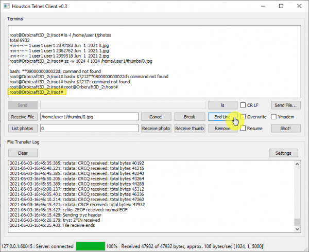Clear the File Transfer Log
Viewport: 309px width, 252px height.
[23, 153]
